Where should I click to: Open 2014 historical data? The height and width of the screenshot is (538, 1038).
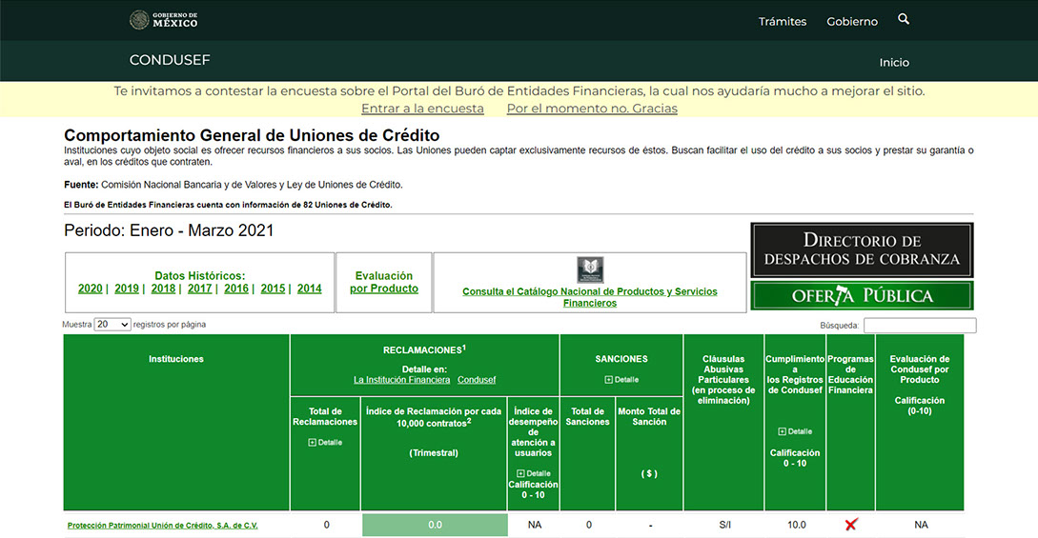(309, 289)
